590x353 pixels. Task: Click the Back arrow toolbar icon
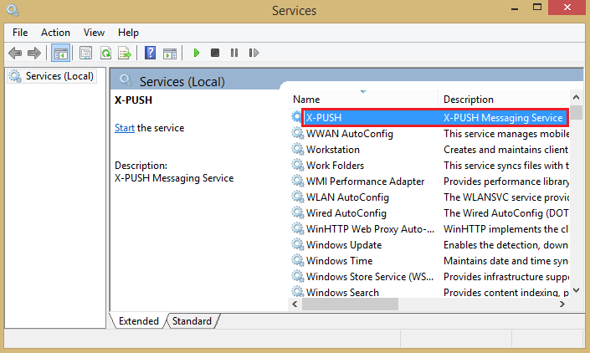click(x=15, y=53)
